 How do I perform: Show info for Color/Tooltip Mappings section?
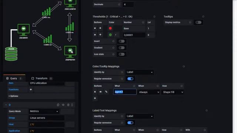tap(184, 66)
